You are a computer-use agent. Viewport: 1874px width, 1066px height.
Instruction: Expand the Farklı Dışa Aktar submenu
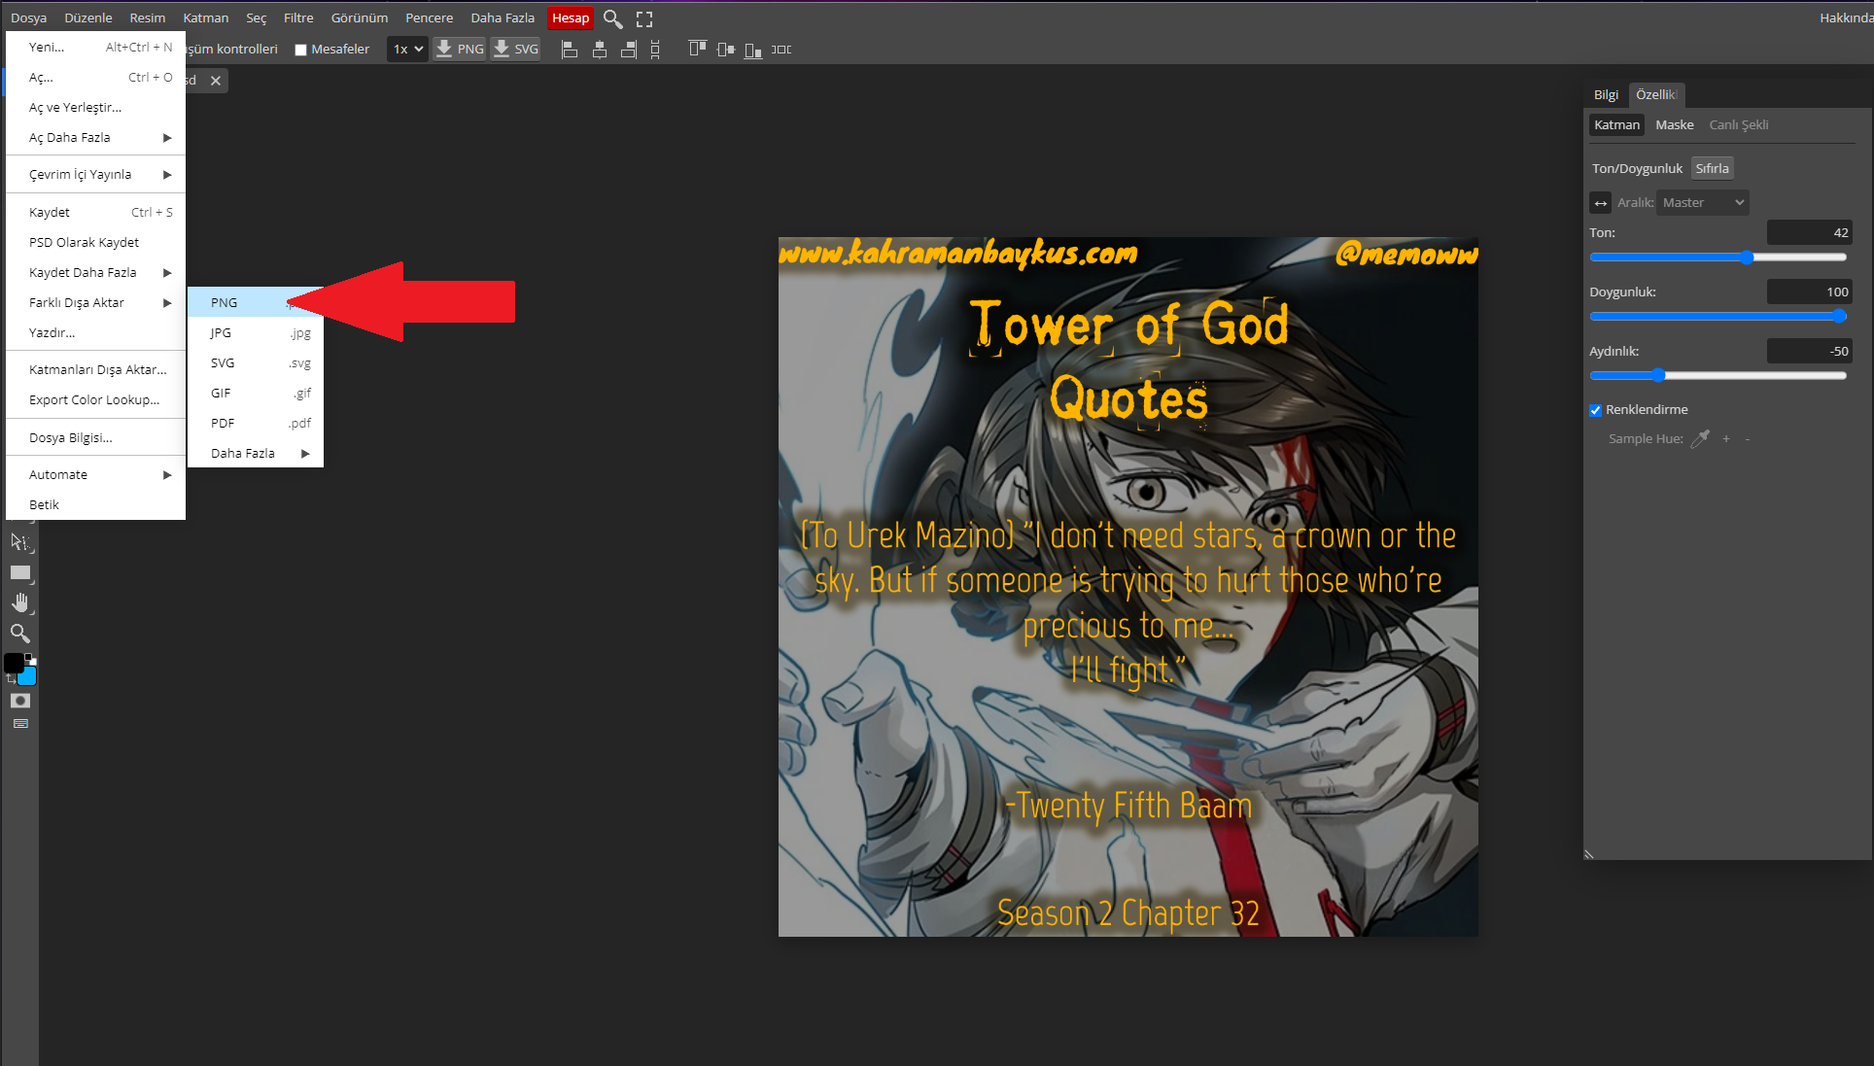coord(95,303)
